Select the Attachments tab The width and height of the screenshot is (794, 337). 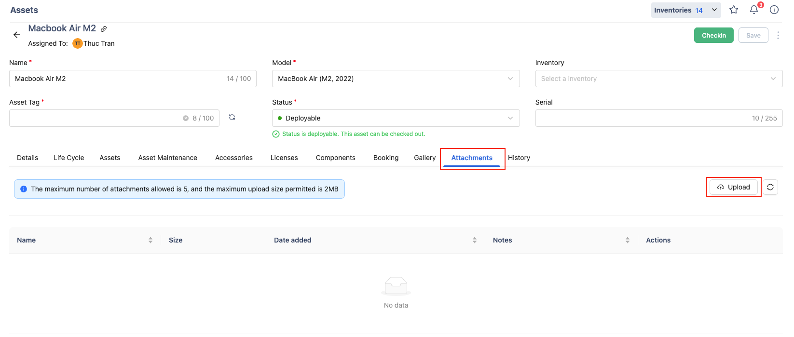pyautogui.click(x=472, y=158)
